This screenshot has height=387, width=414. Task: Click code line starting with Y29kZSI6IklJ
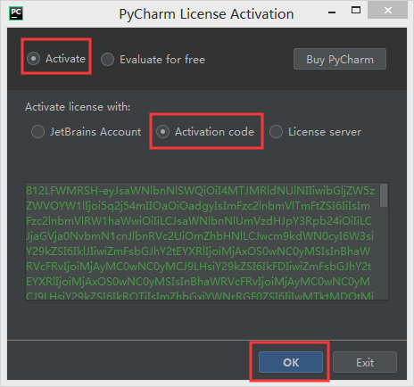198,251
